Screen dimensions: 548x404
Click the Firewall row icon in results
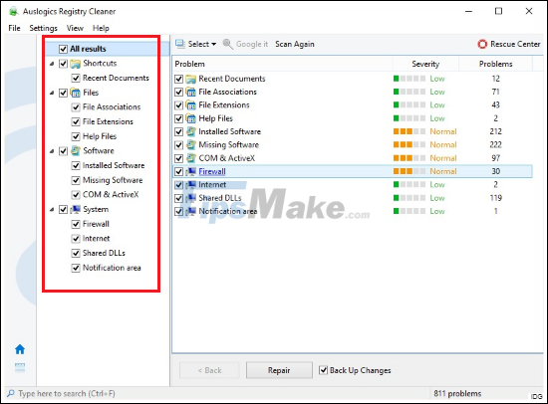click(191, 171)
